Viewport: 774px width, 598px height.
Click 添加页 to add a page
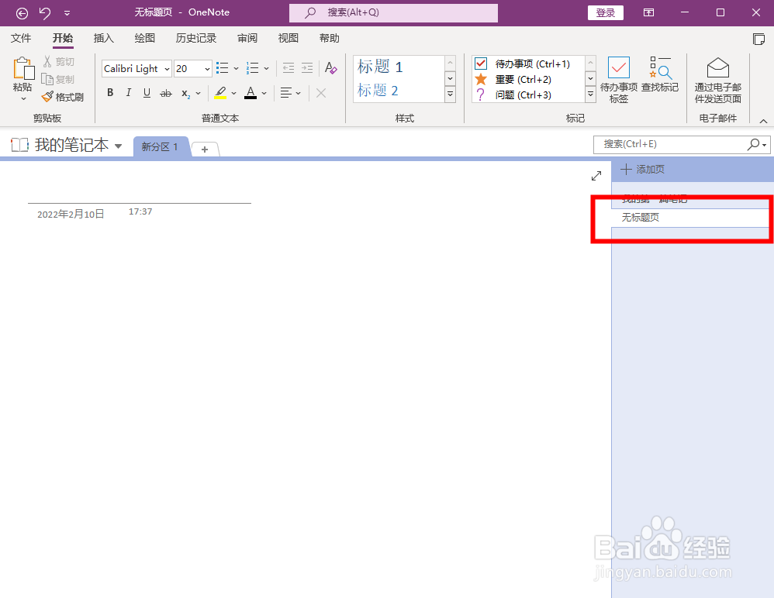(x=643, y=170)
